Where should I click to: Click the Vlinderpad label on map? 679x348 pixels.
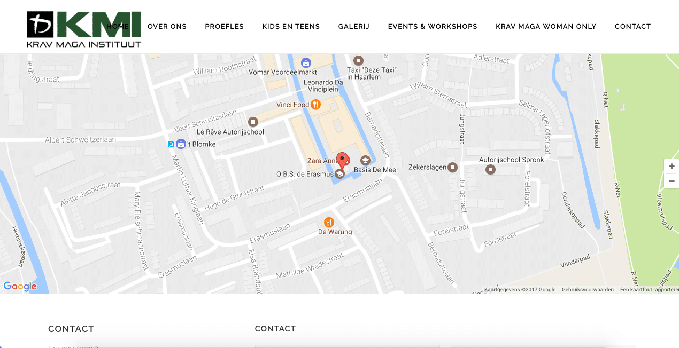[575, 261]
